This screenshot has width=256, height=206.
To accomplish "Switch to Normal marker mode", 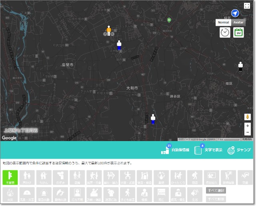I will (x=224, y=22).
